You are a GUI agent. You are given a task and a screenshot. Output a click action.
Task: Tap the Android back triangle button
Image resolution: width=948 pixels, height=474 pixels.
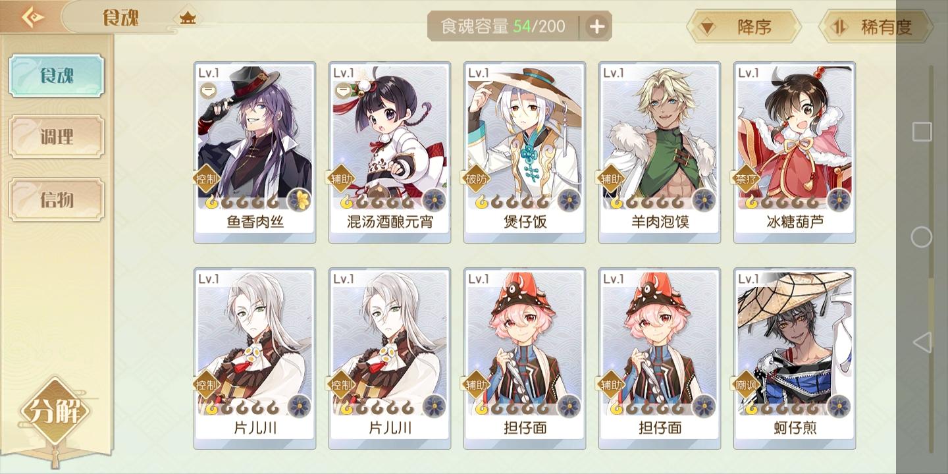(x=922, y=342)
